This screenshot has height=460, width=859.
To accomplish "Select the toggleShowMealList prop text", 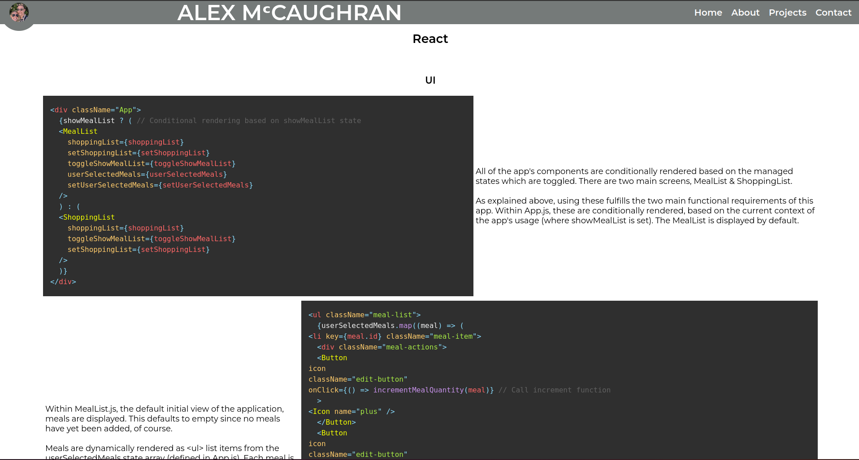I will pyautogui.click(x=106, y=163).
